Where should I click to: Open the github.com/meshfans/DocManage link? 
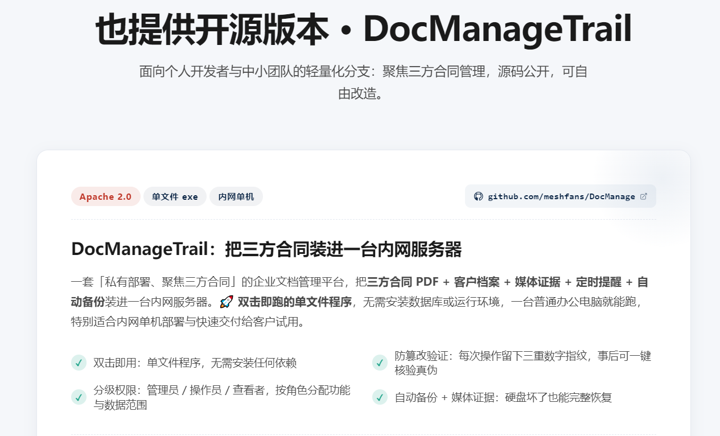click(561, 196)
